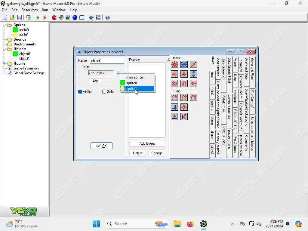Select the Jump to Position action
This screenshot has height=231, width=308.
click(x=174, y=97)
